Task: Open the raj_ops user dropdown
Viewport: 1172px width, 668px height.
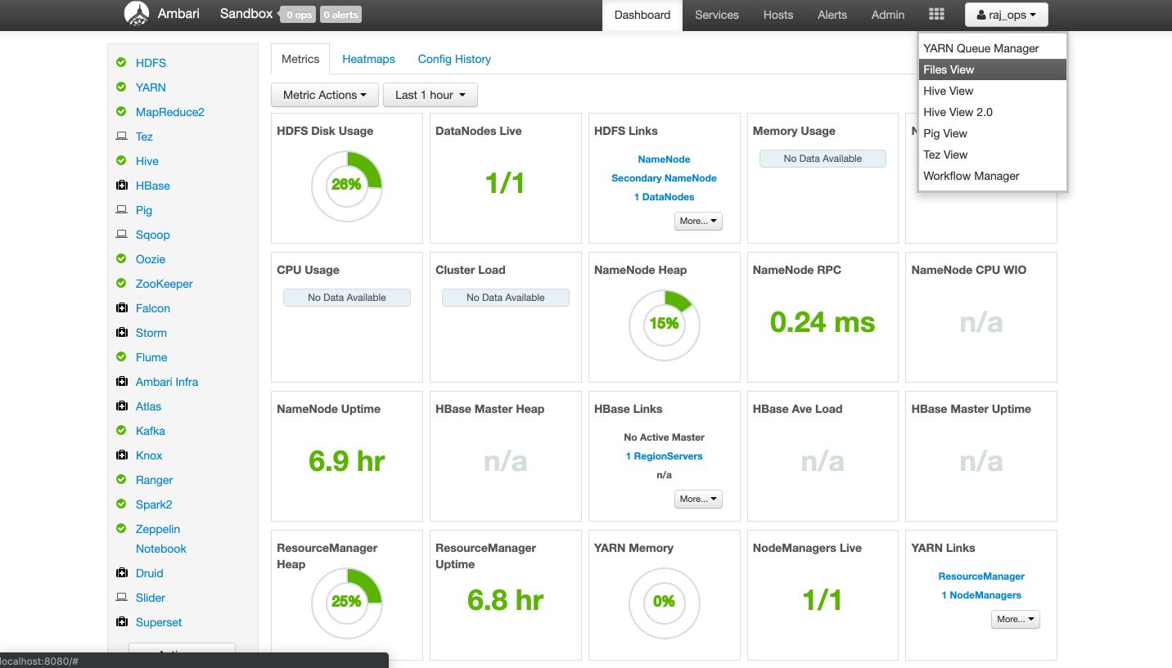Action: 1006,15
